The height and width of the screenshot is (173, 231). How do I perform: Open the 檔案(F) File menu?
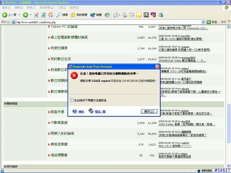[6, 8]
